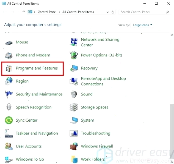Expand chevron after Control Panel breadcrumb
This screenshot has height=164, width=174.
click(59, 12)
